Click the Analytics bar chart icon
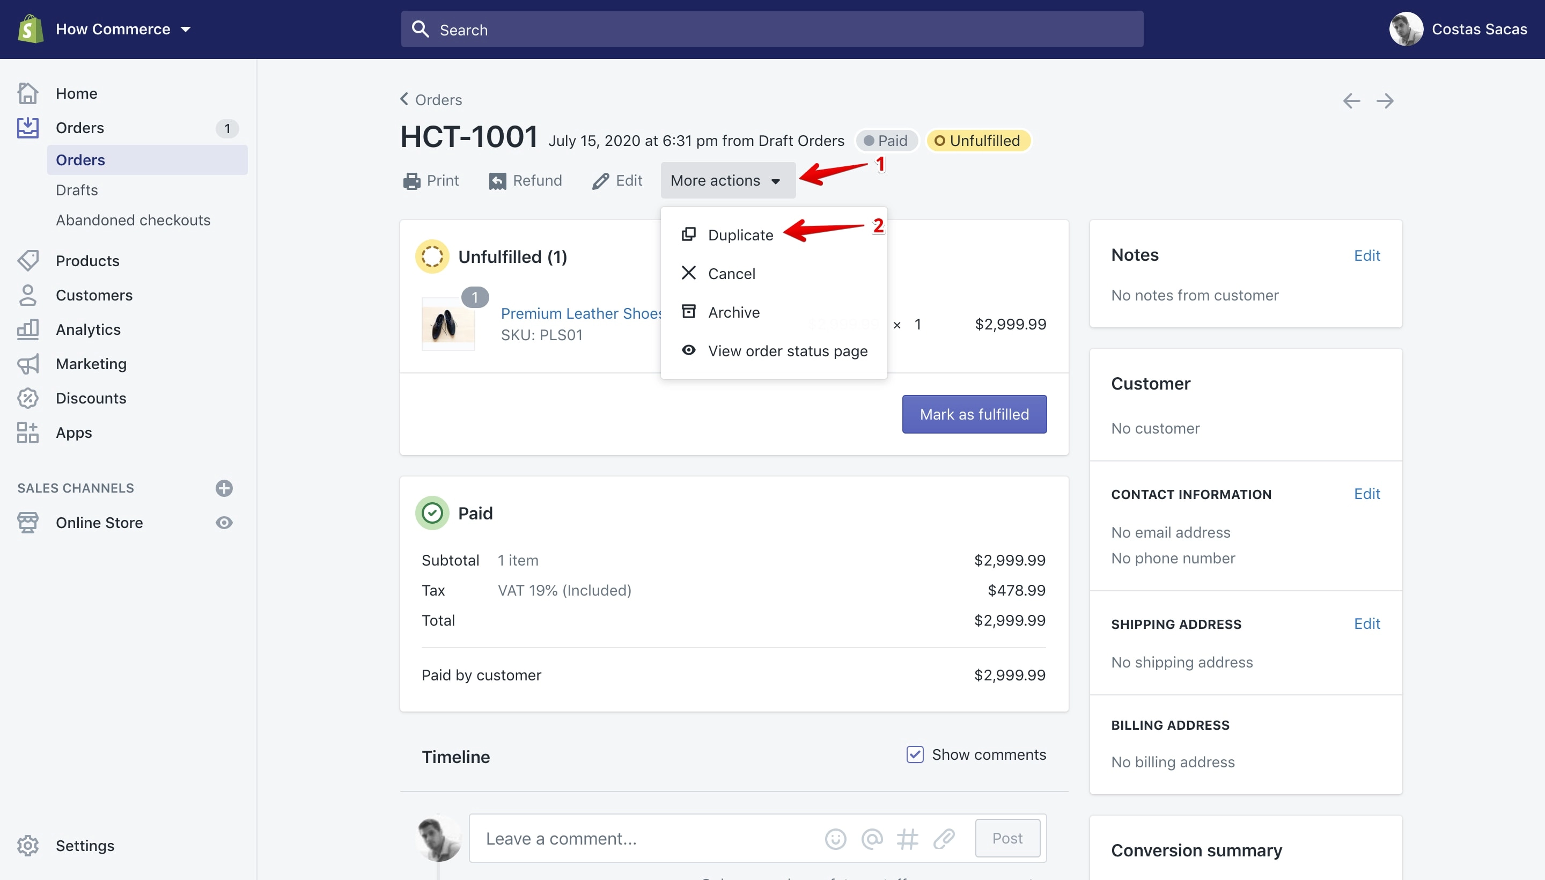This screenshot has height=880, width=1545. point(28,329)
